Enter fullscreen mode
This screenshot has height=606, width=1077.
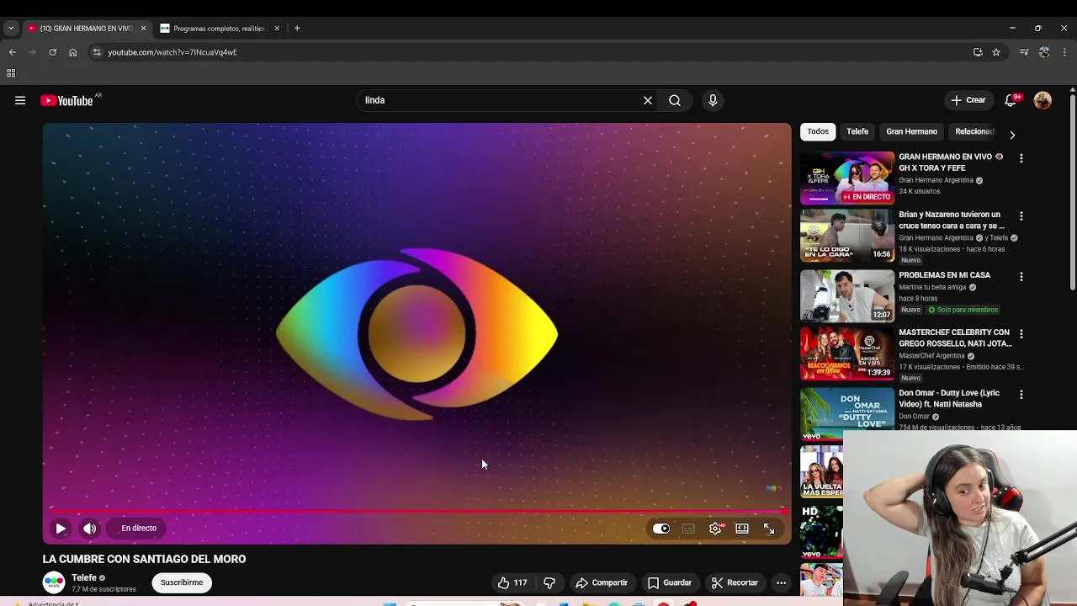(x=769, y=529)
